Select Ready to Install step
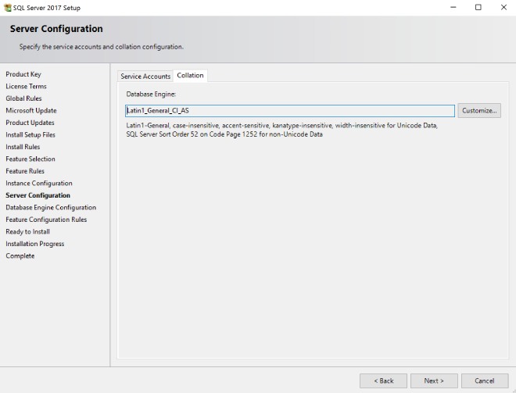The width and height of the screenshot is (516, 393). coord(27,232)
